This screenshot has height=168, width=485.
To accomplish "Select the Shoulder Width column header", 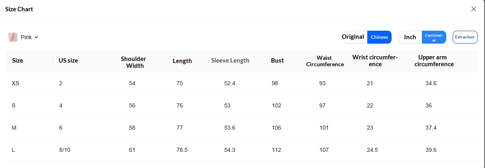I will pos(133,62).
